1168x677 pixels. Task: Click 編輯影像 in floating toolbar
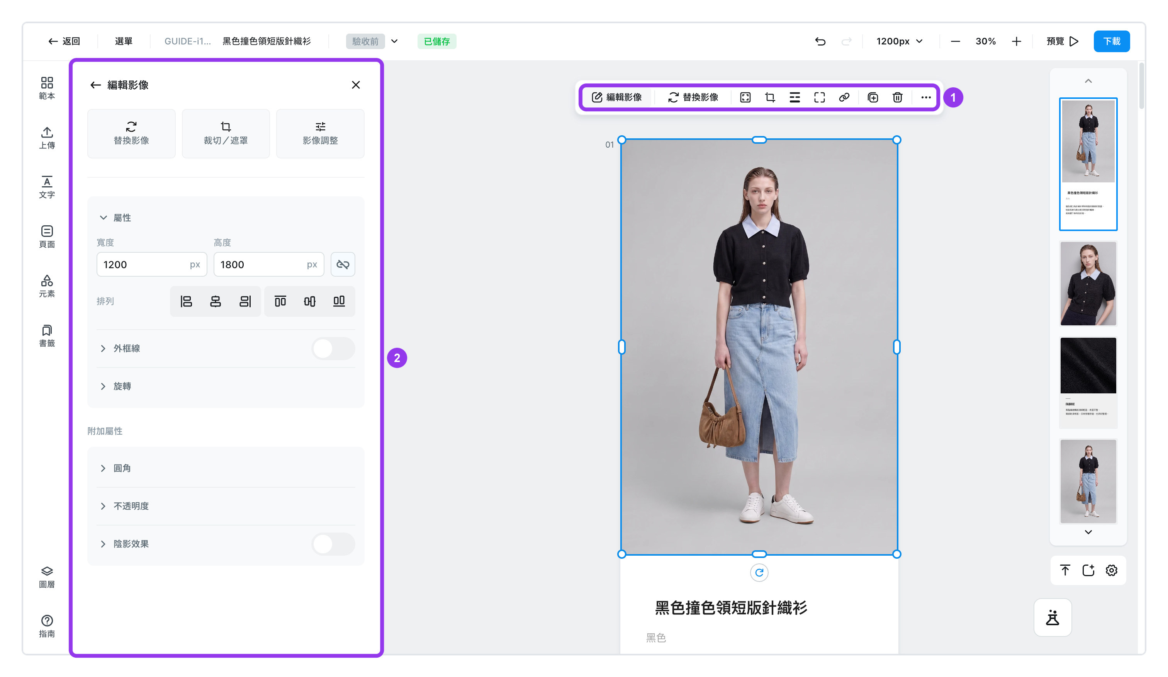click(x=617, y=97)
